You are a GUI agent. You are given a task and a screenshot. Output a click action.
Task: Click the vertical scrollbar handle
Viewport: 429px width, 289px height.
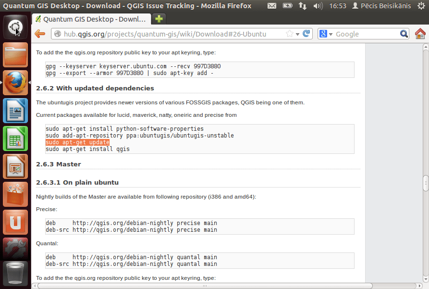coord(426,183)
